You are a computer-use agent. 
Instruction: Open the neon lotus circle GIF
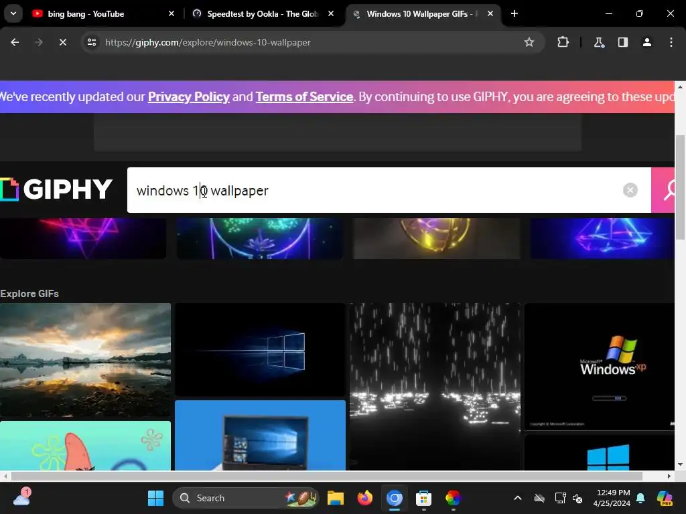click(260, 238)
